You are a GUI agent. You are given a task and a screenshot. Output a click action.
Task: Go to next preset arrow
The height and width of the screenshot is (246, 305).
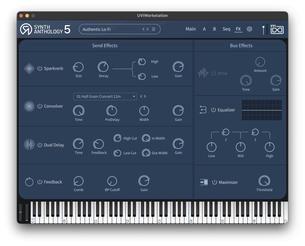point(147,29)
